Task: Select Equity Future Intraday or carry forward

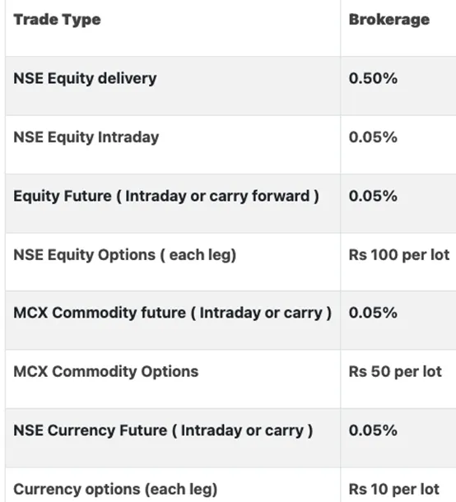Action: tap(166, 196)
